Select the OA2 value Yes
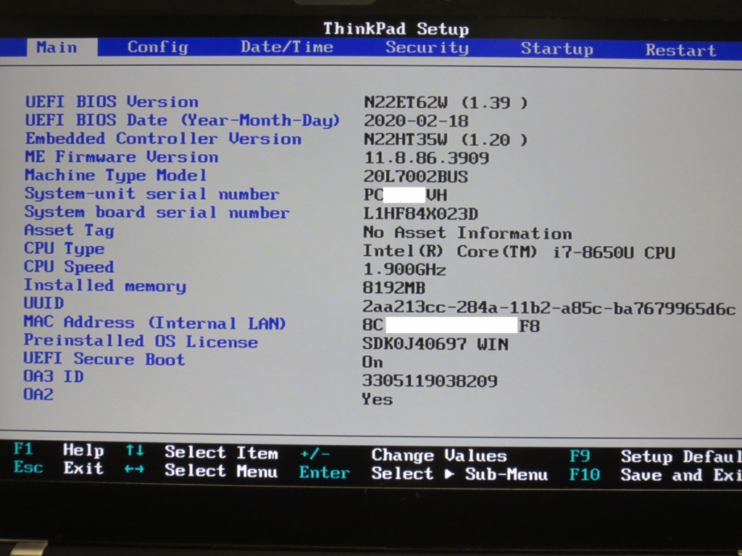The width and height of the screenshot is (742, 556). point(377,400)
